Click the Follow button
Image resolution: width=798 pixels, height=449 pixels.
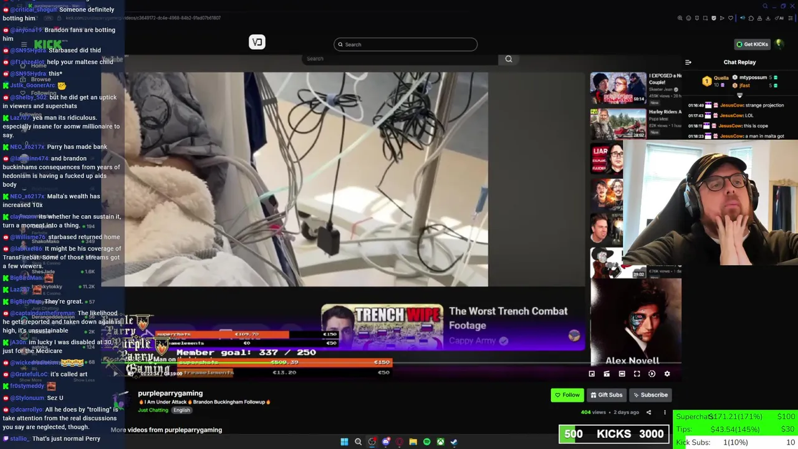tap(567, 395)
